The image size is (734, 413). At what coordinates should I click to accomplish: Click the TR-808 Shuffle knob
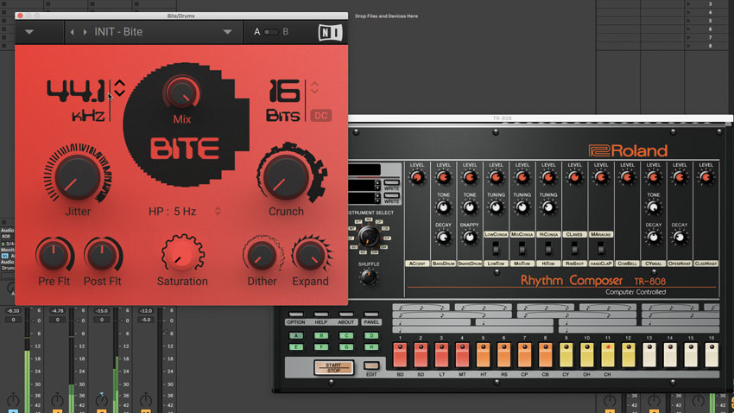369,277
